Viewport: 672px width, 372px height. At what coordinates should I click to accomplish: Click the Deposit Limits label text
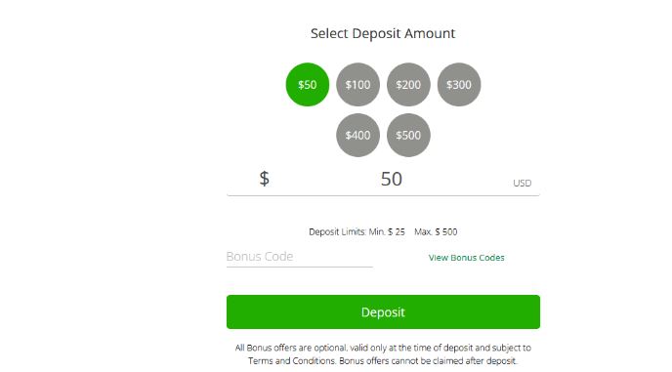tap(337, 231)
